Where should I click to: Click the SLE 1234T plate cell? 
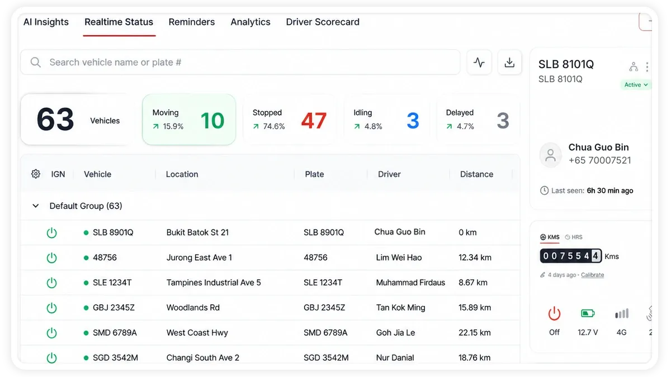[x=323, y=283]
